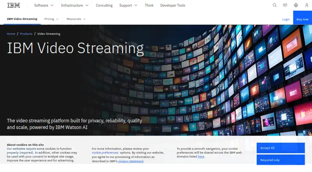The image size is (312, 172).
Task: Expand the Resources dropdown
Action: point(76,19)
